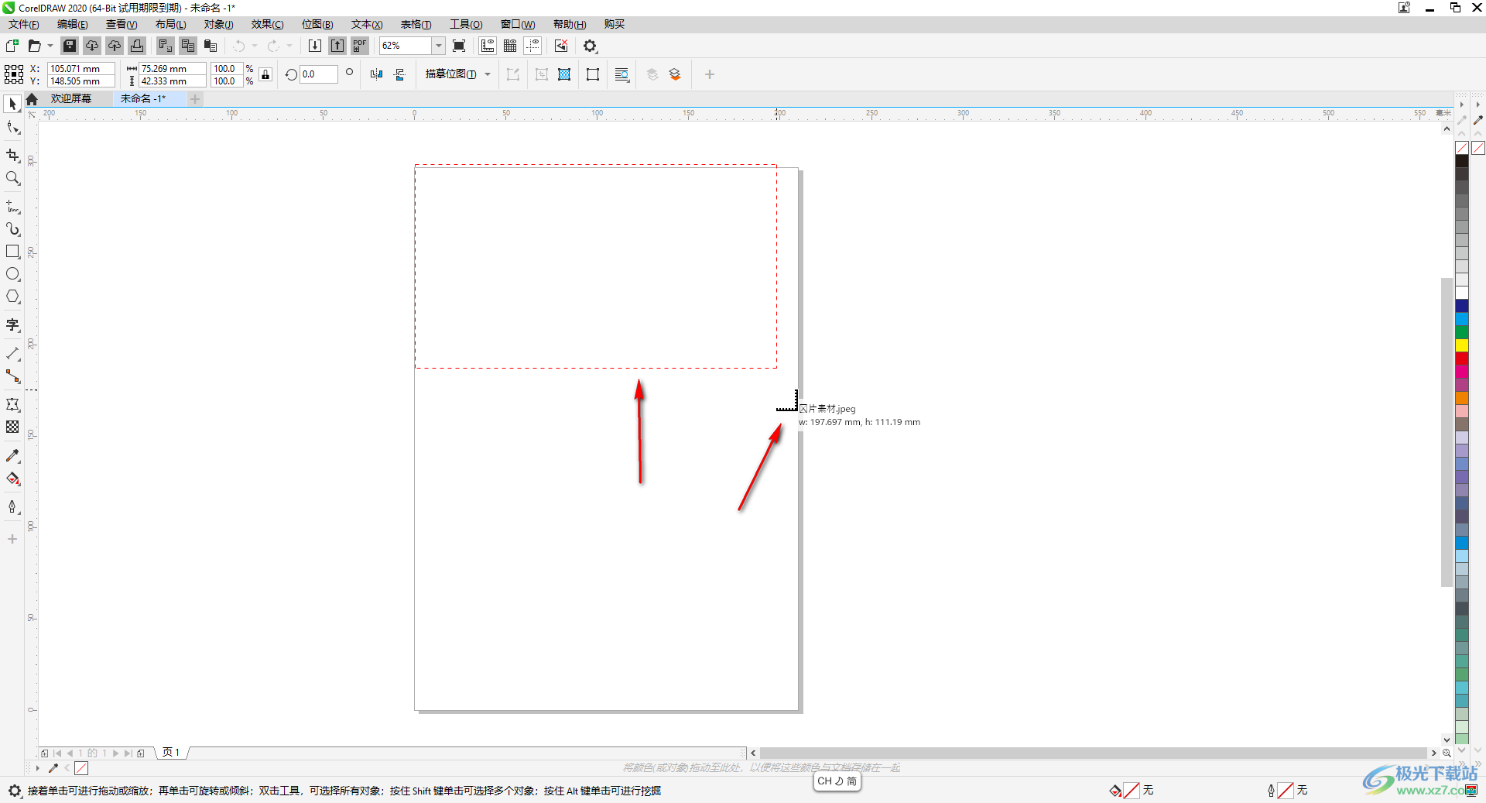
Task: Expand the Open file dropdown arrow
Action: coord(50,46)
